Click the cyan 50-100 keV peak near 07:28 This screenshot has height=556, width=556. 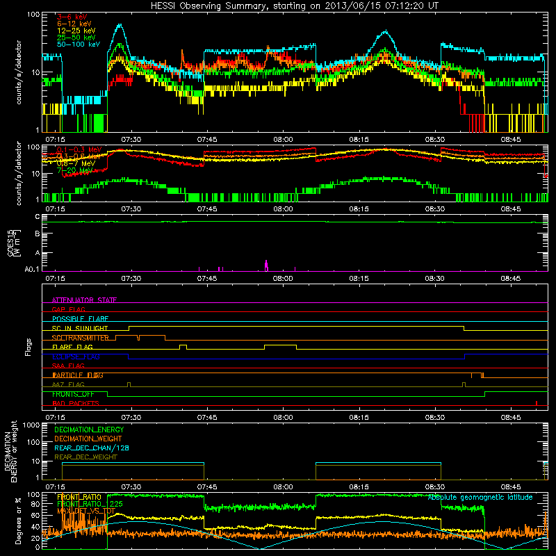tap(120, 26)
